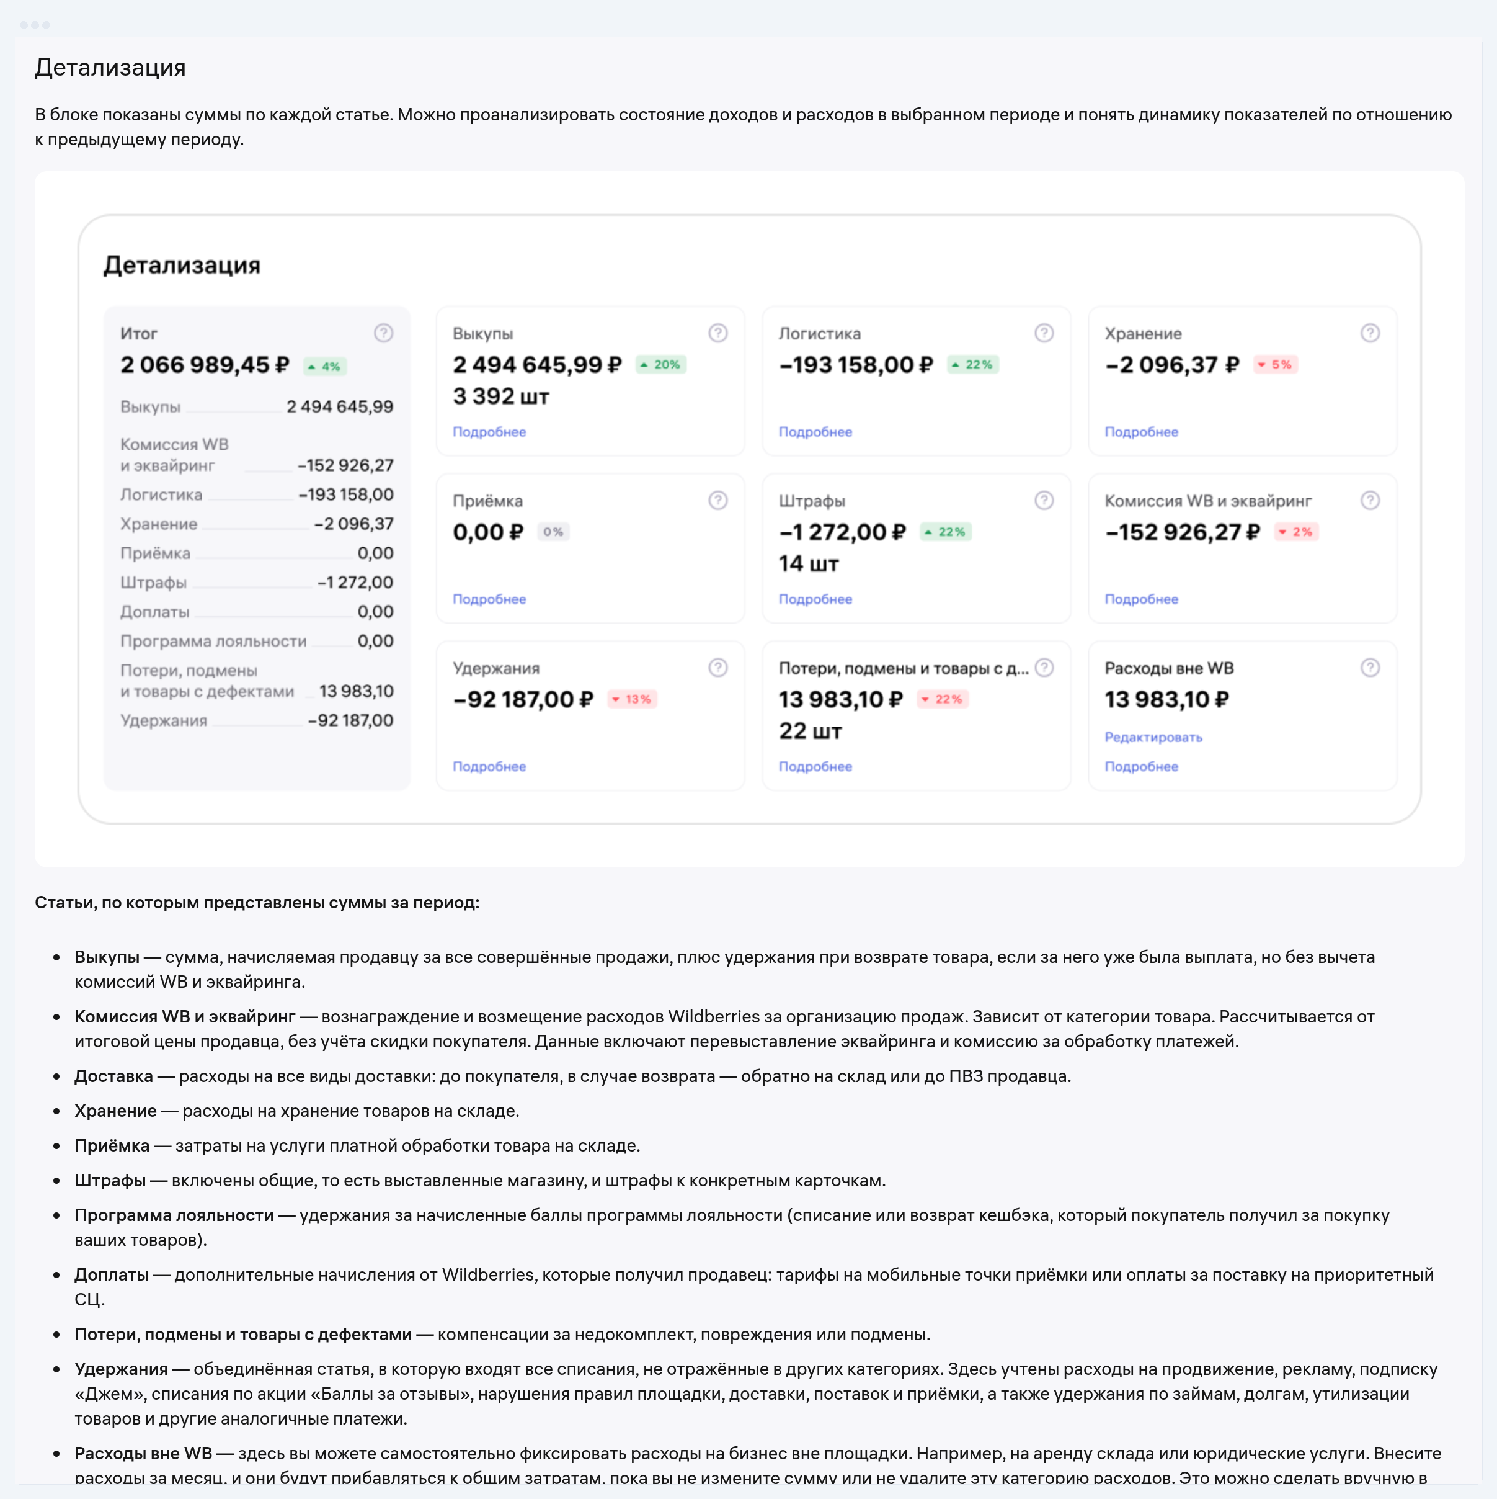Click the 4% growth badge next to Итог
This screenshot has width=1497, height=1499.
tap(324, 366)
